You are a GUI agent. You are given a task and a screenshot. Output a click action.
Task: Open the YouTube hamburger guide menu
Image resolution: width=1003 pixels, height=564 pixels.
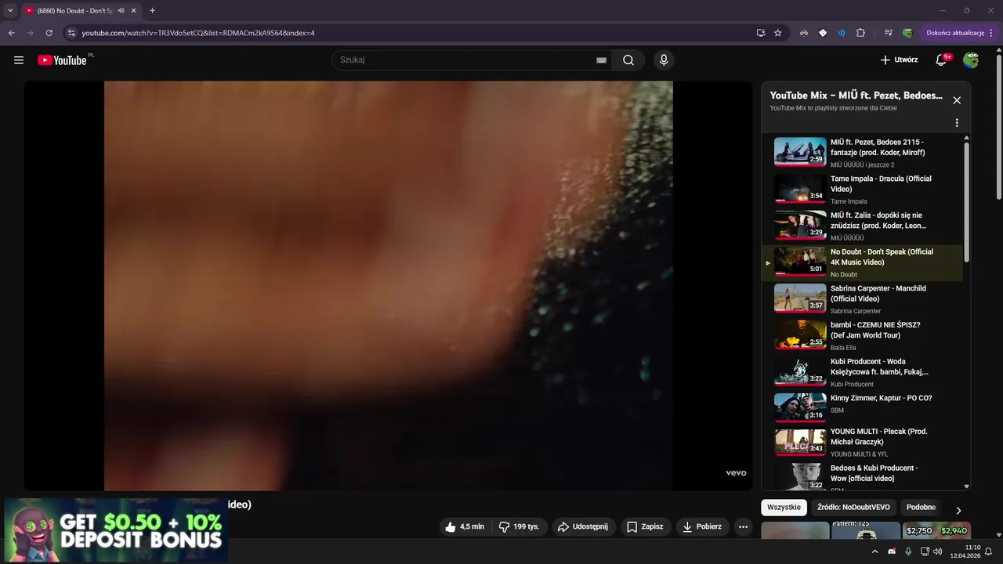pyautogui.click(x=19, y=60)
